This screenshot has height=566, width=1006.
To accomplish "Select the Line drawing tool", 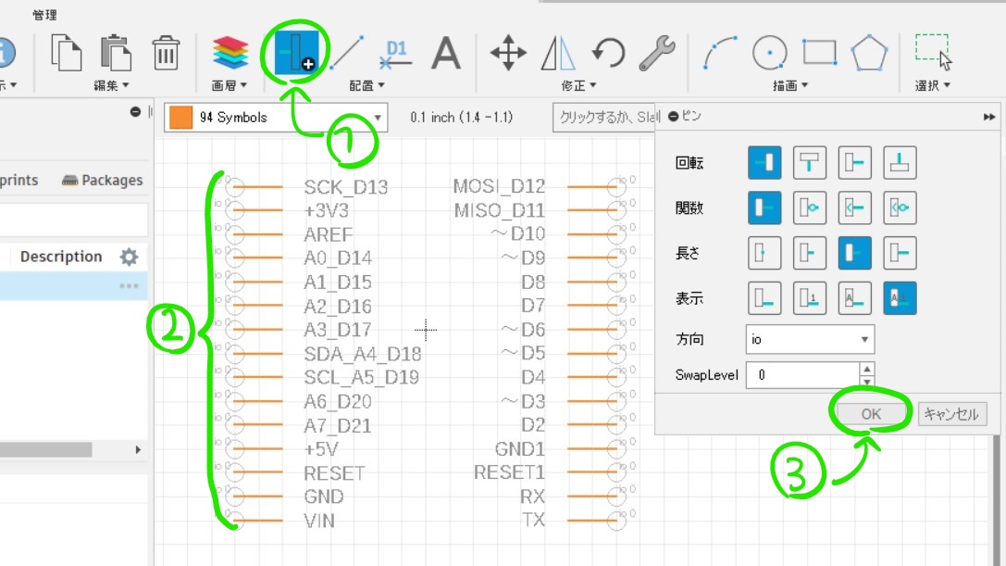I will [347, 53].
